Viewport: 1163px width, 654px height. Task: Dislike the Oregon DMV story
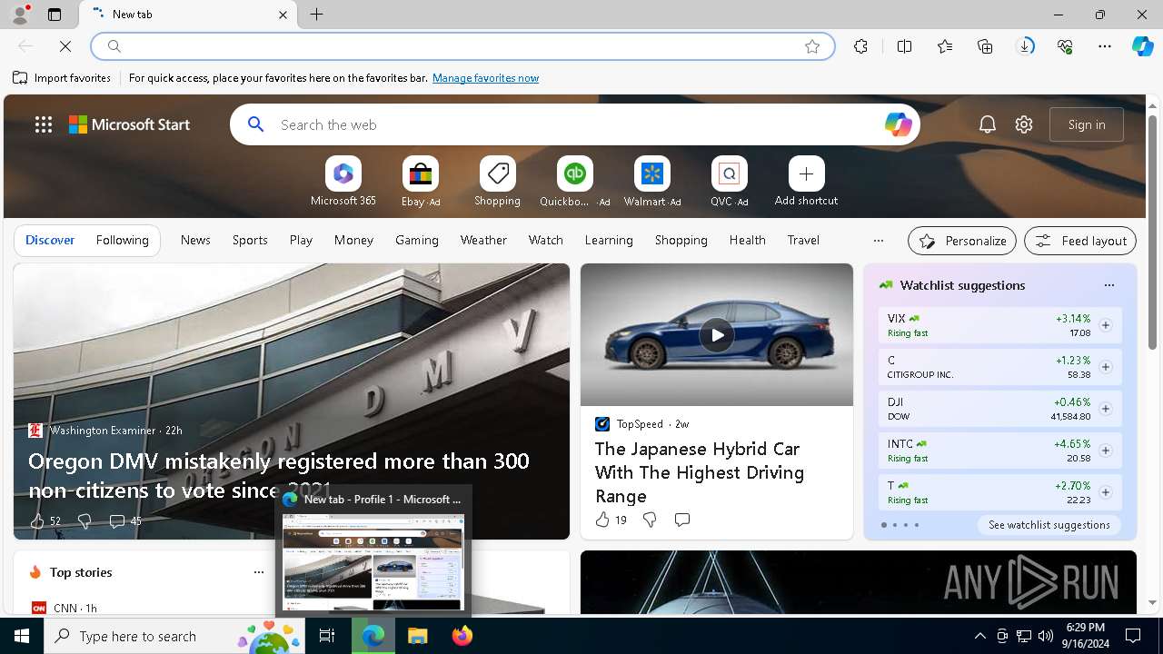pos(84,520)
